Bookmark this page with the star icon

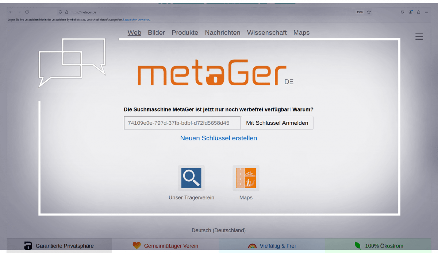point(369,12)
